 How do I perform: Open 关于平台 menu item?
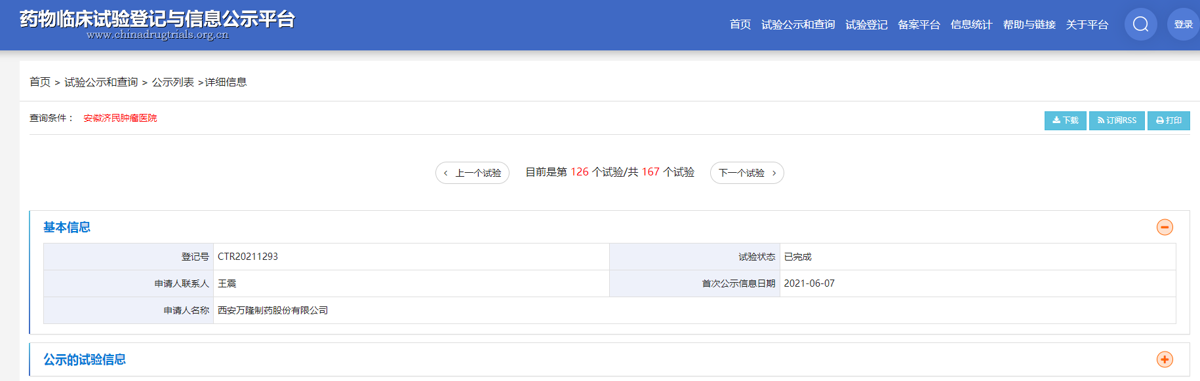(1087, 25)
